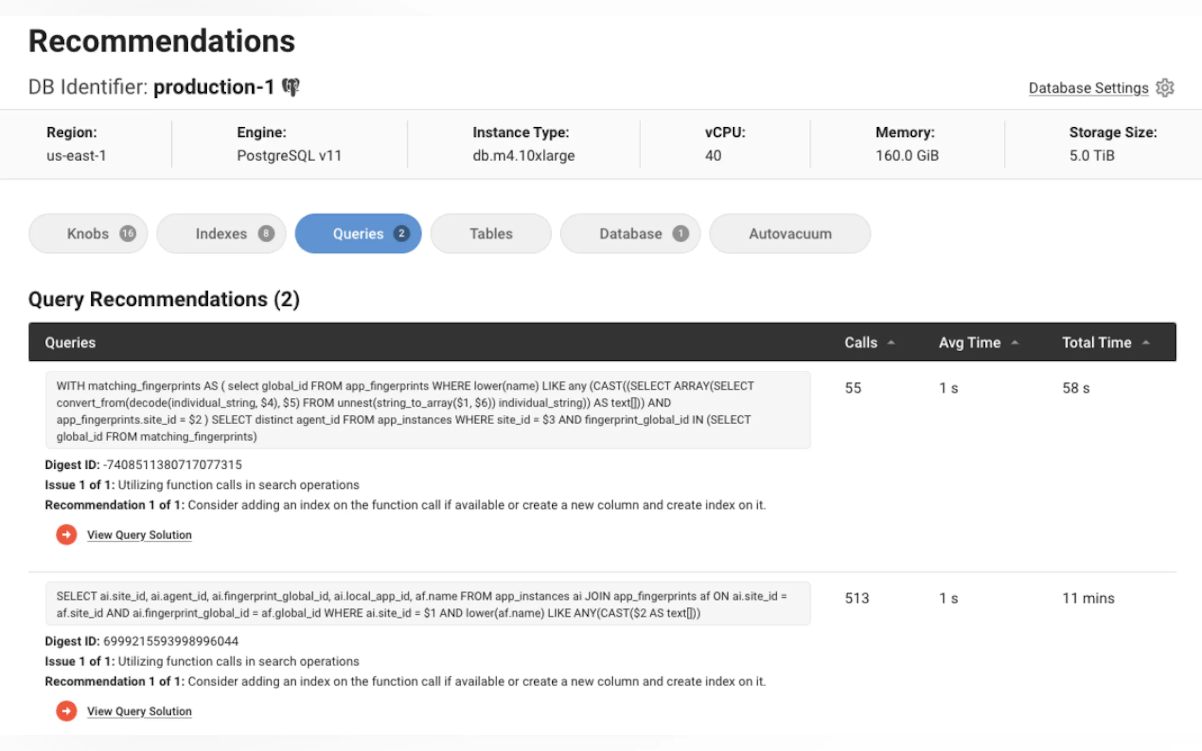
Task: Go to the Autovacuum tab
Action: coord(789,234)
